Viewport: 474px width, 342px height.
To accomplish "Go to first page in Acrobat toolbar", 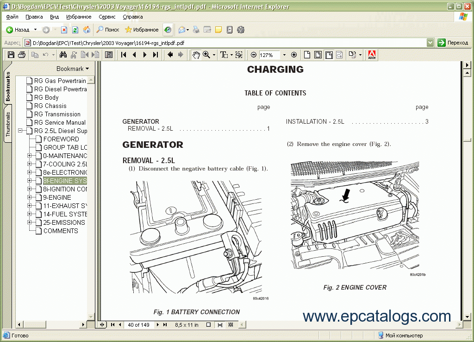I will [124, 55].
